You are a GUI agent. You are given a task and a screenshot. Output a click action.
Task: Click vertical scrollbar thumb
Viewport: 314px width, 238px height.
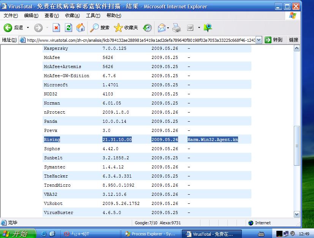coord(297,146)
